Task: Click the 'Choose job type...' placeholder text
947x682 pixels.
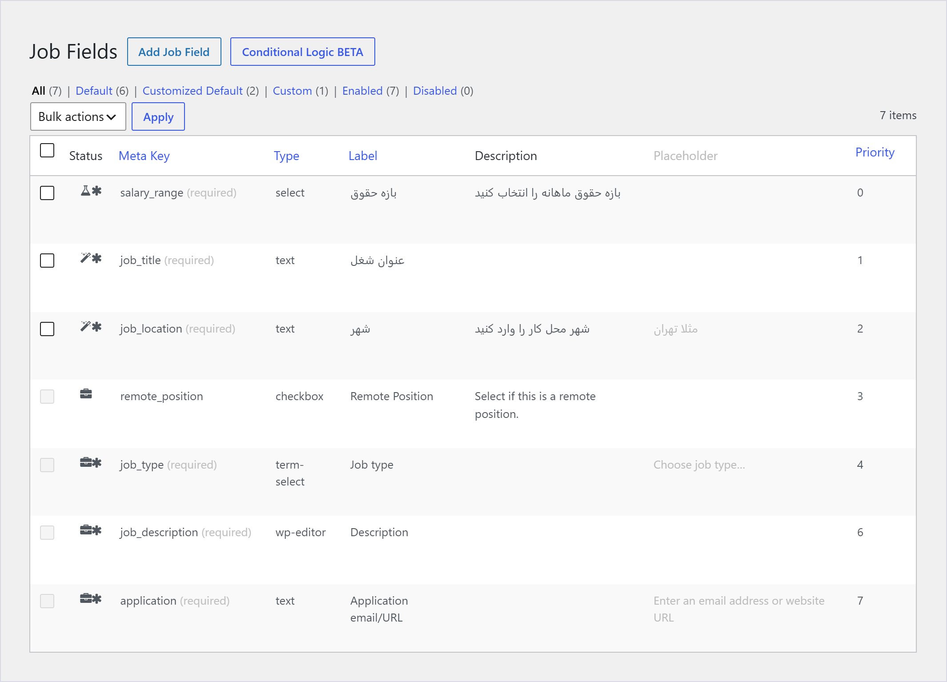Action: 699,465
